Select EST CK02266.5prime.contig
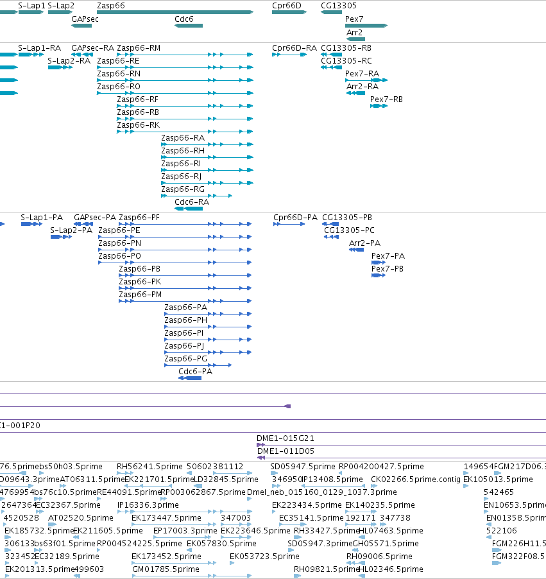The image size is (546, 579). click(x=415, y=480)
